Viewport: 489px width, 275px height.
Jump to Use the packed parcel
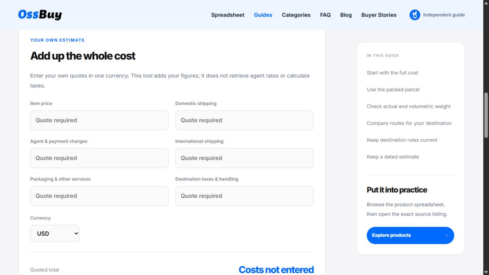(x=393, y=90)
